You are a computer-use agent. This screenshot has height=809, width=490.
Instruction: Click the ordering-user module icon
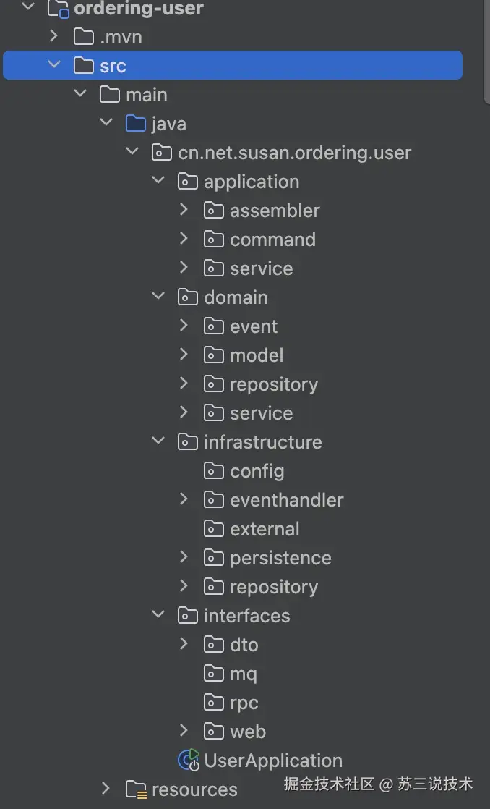(59, 9)
